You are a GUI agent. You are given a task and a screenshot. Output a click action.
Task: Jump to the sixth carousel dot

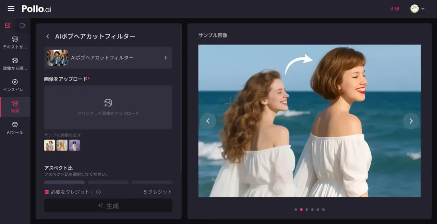(x=323, y=209)
